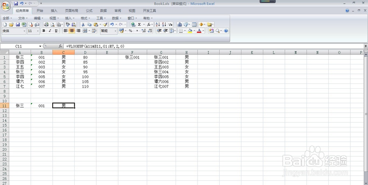Click the vertical scrollbar thumb
Screen dimensions: 368x185
(x=366, y=114)
